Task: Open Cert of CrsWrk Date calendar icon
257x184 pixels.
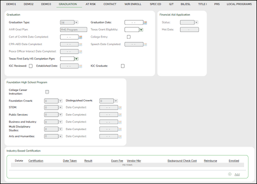Action: 80,37
